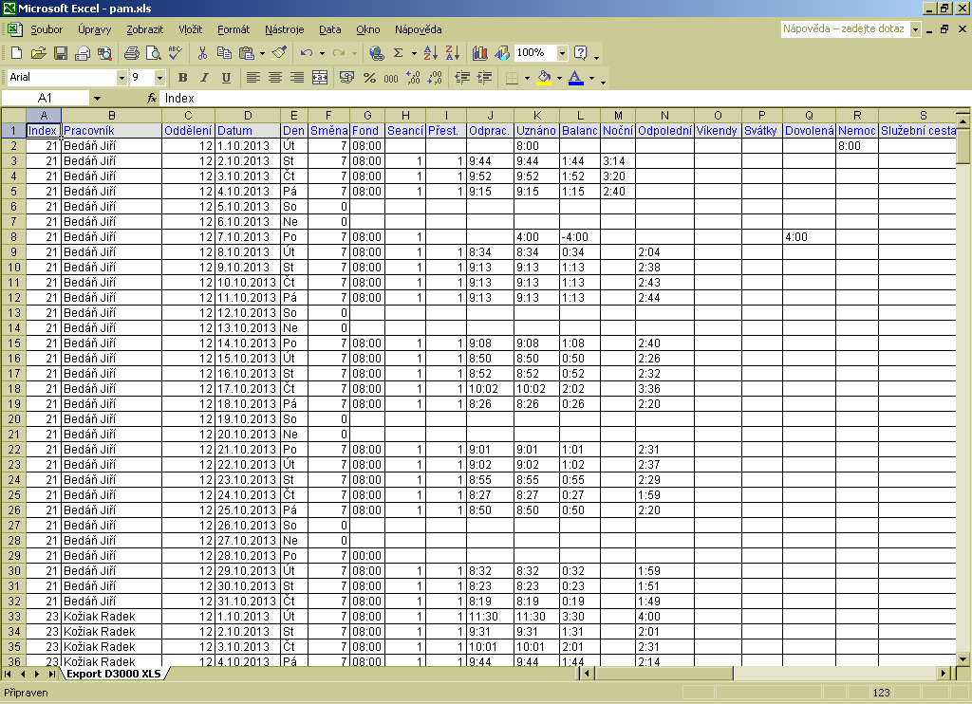The height and width of the screenshot is (704, 972).
Task: Open the font size dropdown
Action: [159, 78]
